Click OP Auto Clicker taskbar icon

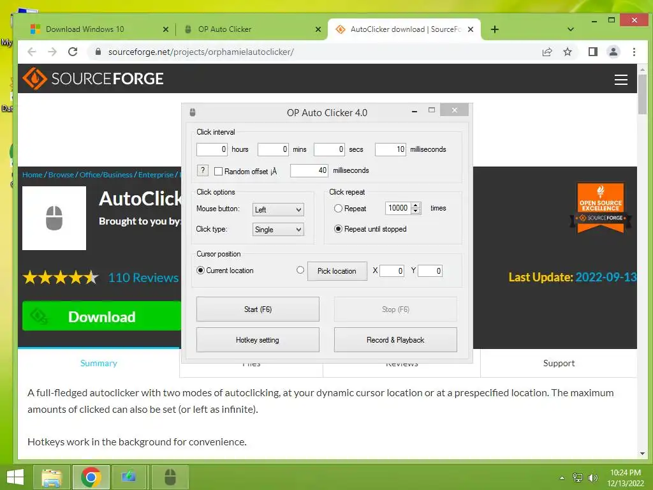click(x=170, y=477)
